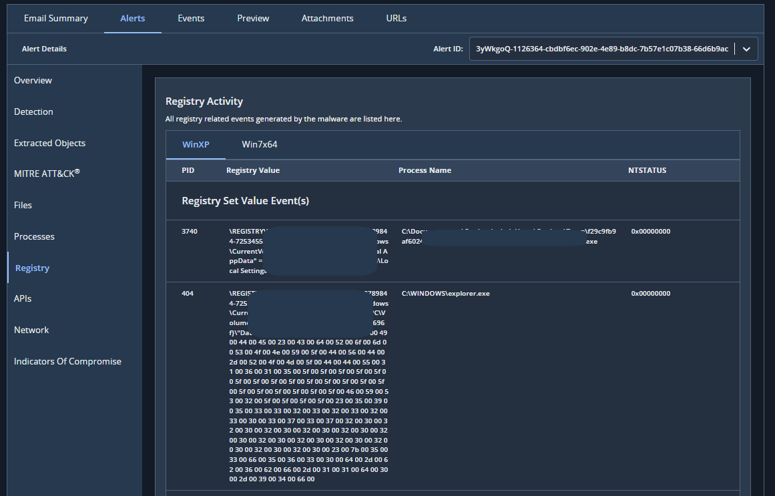Click the PID column header
This screenshot has height=496, width=775.
pos(188,170)
